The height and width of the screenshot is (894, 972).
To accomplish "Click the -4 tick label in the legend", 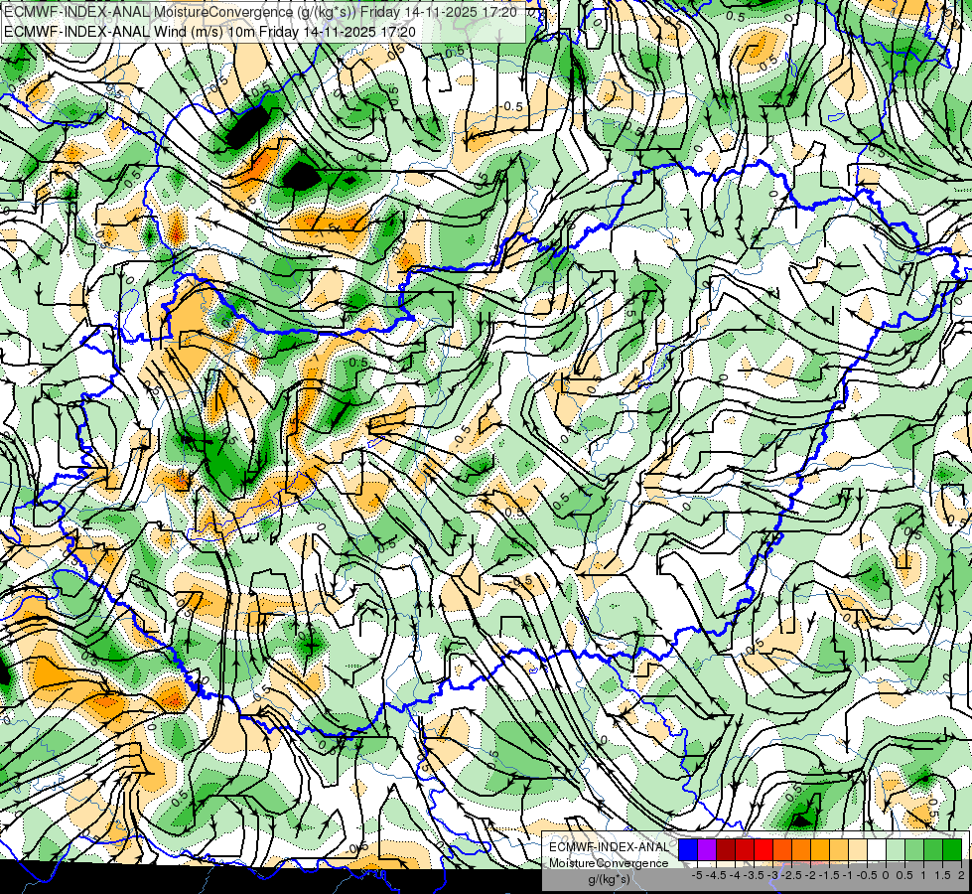I will coord(735,875).
